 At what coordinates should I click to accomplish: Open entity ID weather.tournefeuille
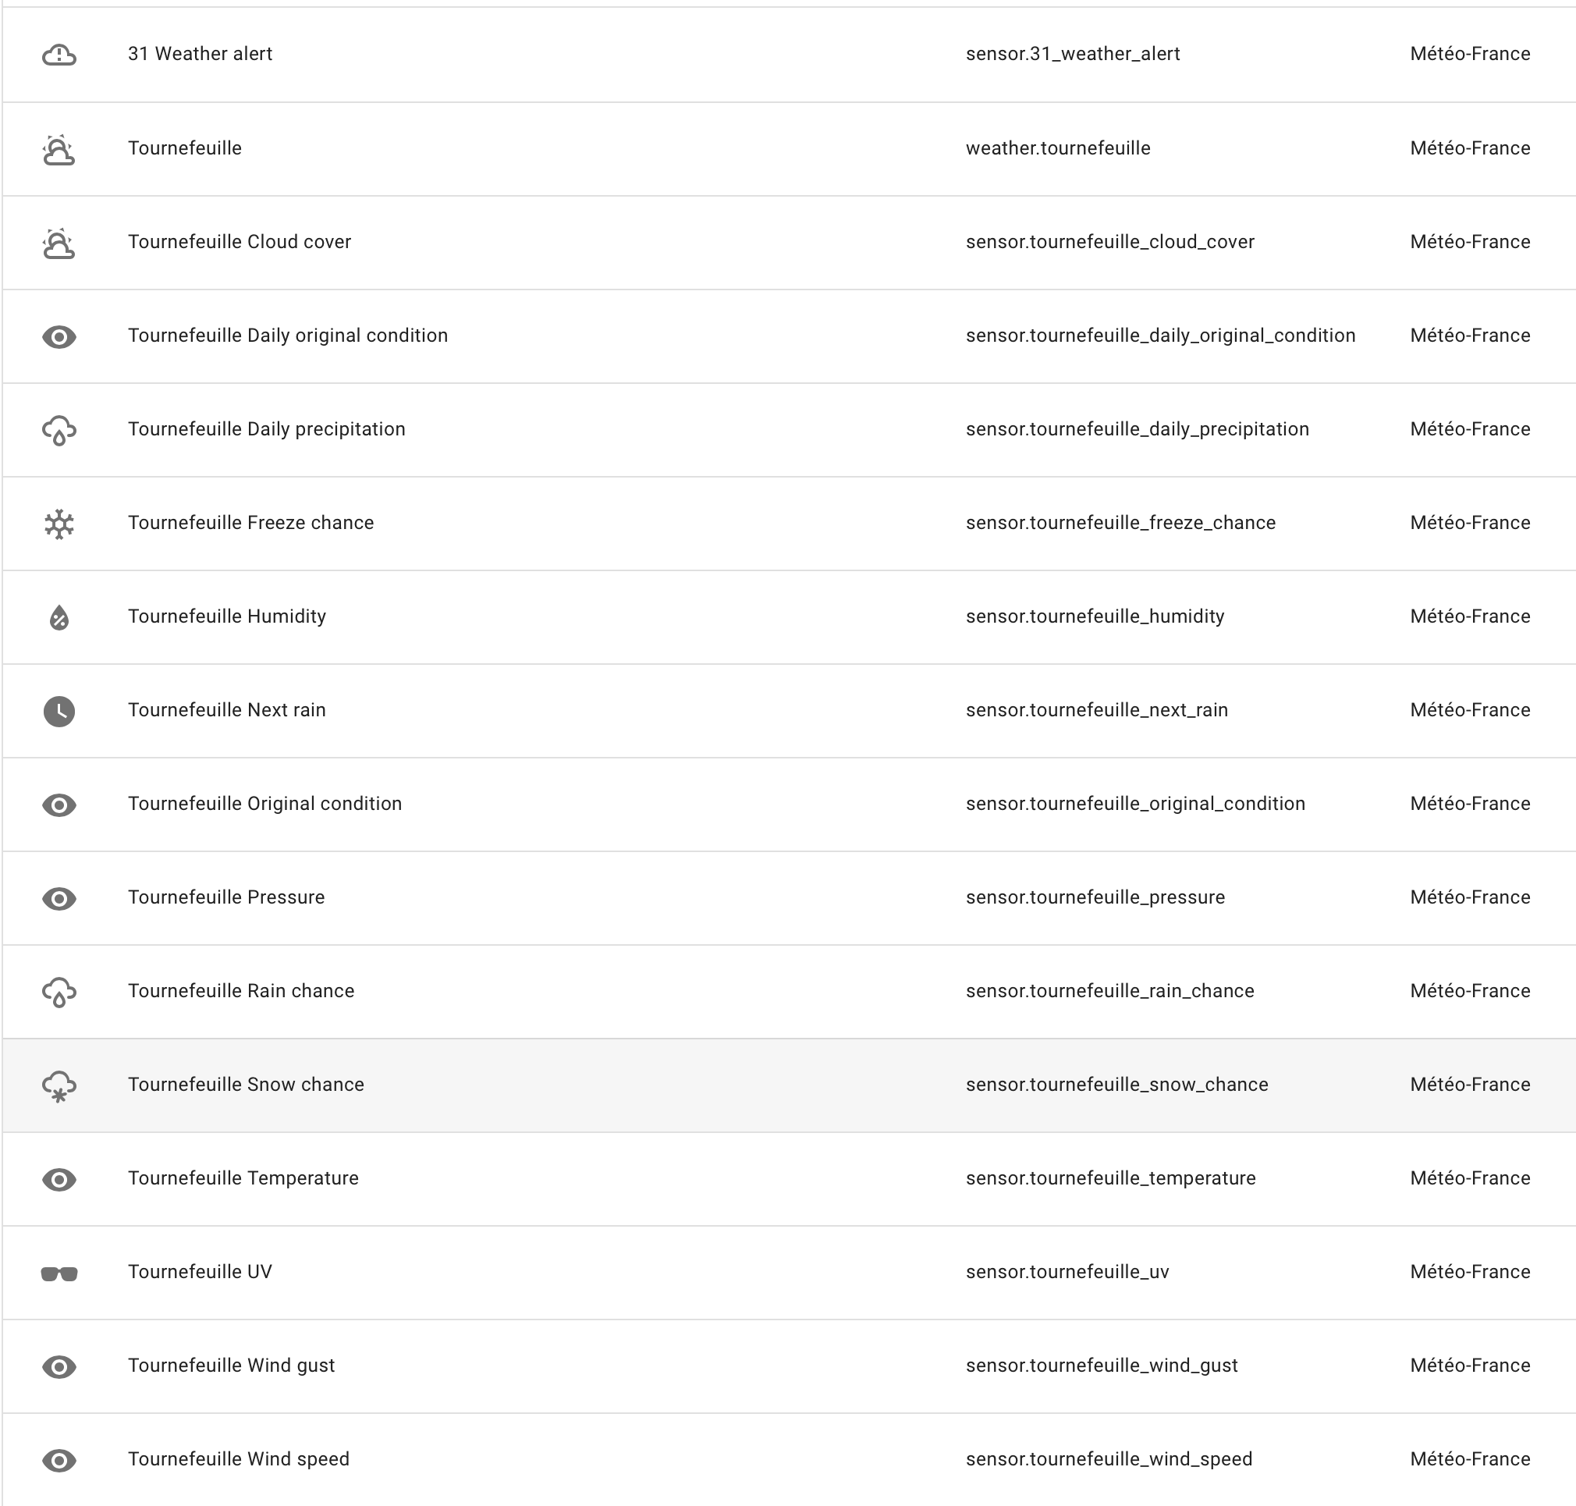[1058, 147]
